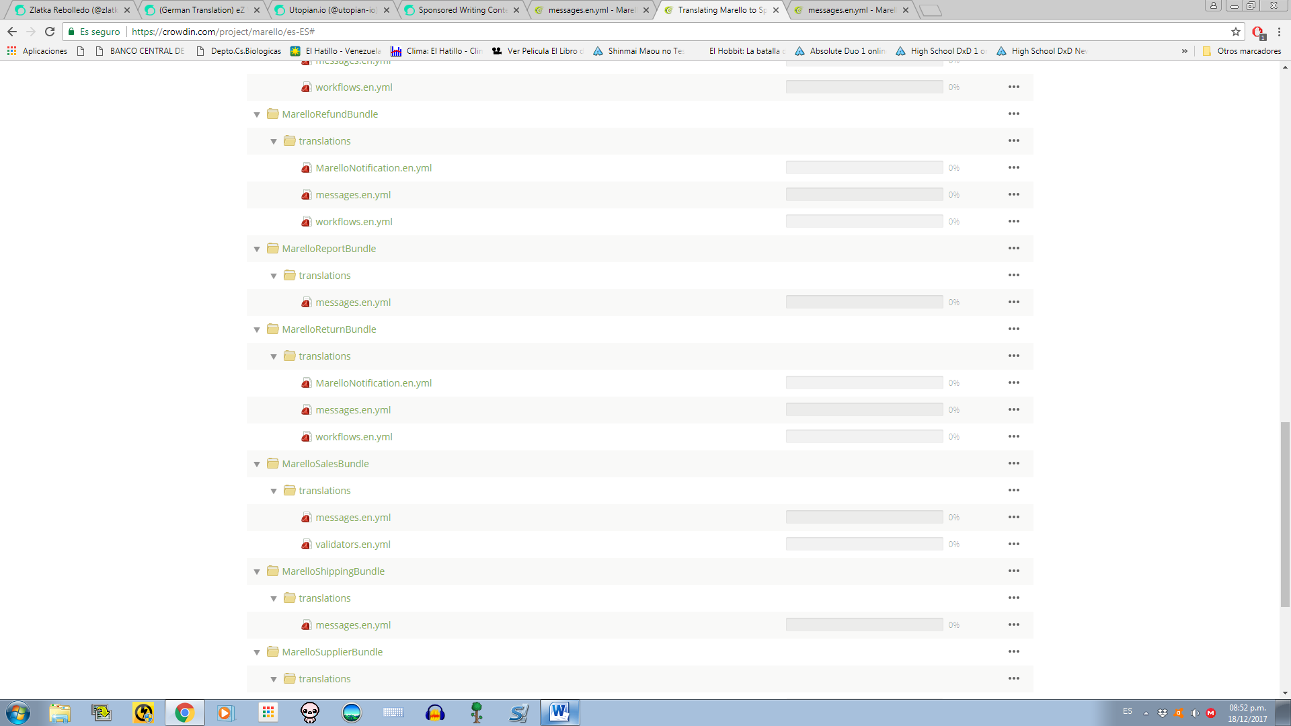
Task: Open the Windows Start menu
Action: [x=18, y=713]
